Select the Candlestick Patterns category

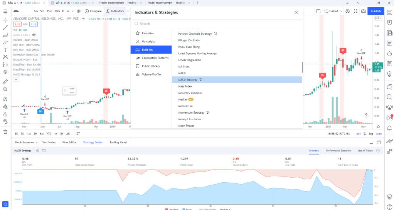[151, 58]
